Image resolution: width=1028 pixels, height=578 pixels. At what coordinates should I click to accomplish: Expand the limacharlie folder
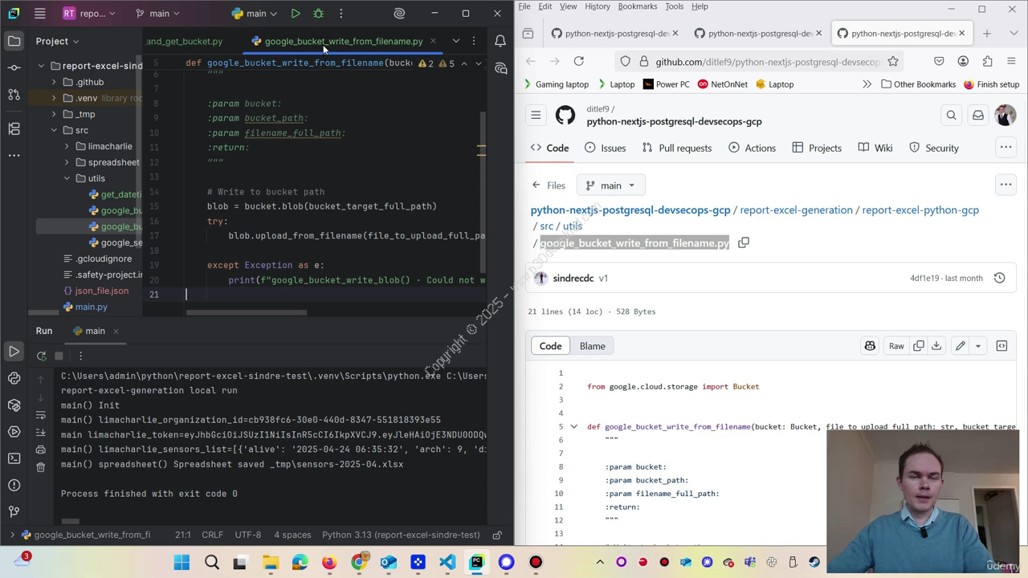point(67,146)
